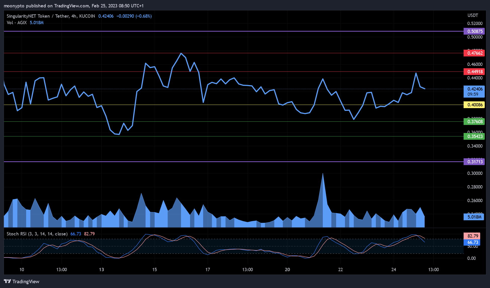The height and width of the screenshot is (288, 490).
Task: Click the date label 15 on time axis
Action: coord(155,270)
